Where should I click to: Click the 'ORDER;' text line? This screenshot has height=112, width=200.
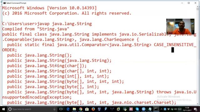[x=9, y=50]
